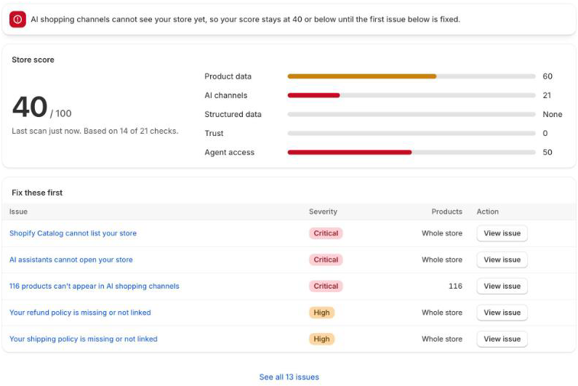Click Whole store in the AI assistants row
This screenshot has height=386, width=578.
pyautogui.click(x=442, y=260)
